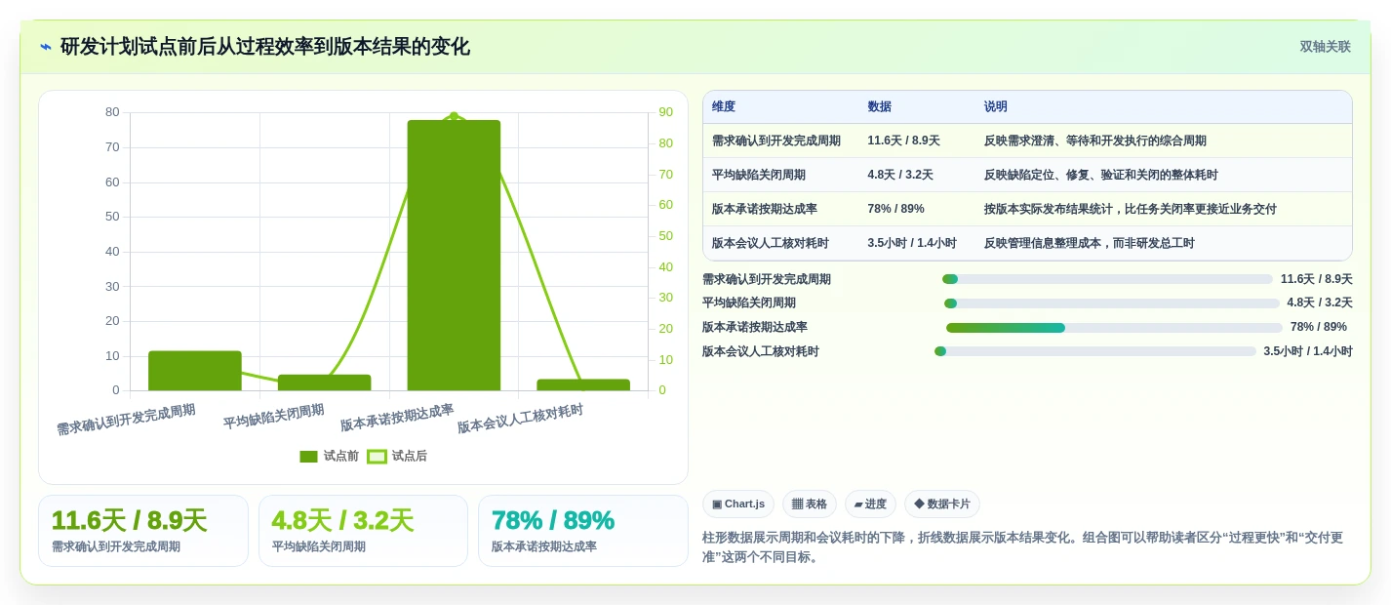
Task: Click the page title 研发计划试点前后…变化
Action: tap(265, 47)
